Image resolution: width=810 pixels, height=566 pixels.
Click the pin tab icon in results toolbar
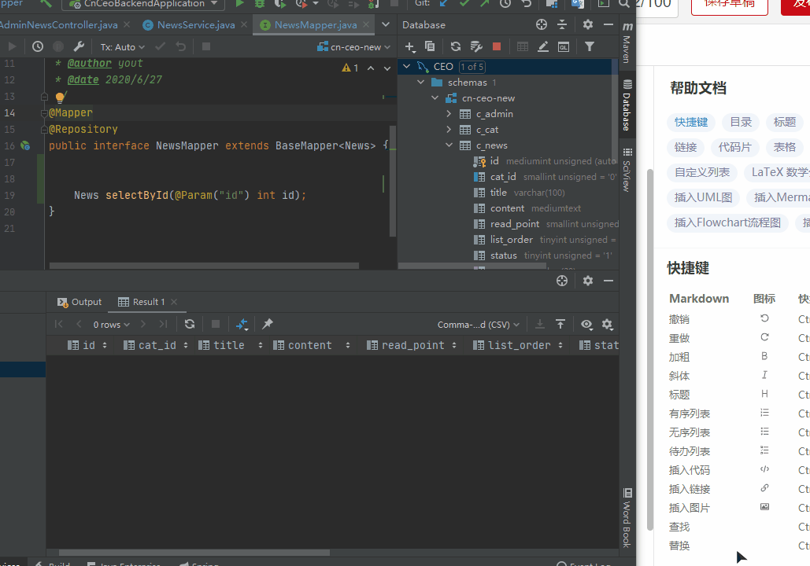[268, 324]
